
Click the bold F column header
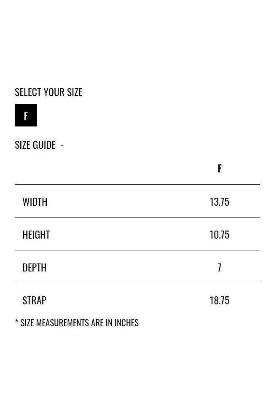(x=220, y=169)
